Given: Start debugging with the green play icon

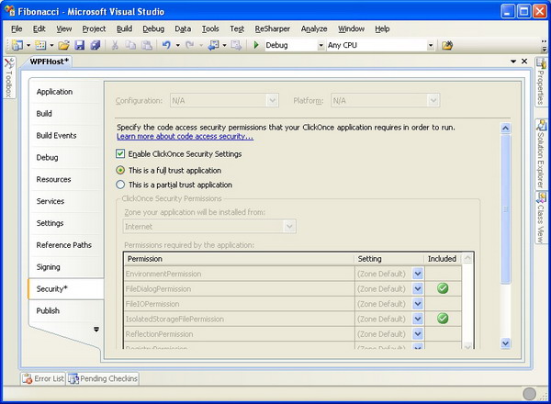Looking at the screenshot, I should coord(256,45).
